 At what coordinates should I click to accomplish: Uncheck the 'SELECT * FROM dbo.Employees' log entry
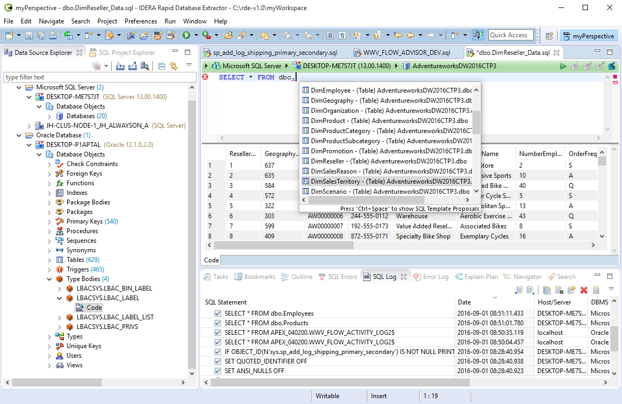217,314
